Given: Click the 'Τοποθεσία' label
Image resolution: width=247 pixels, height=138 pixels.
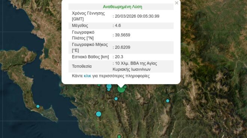Looking at the screenshot, I should (82, 66).
